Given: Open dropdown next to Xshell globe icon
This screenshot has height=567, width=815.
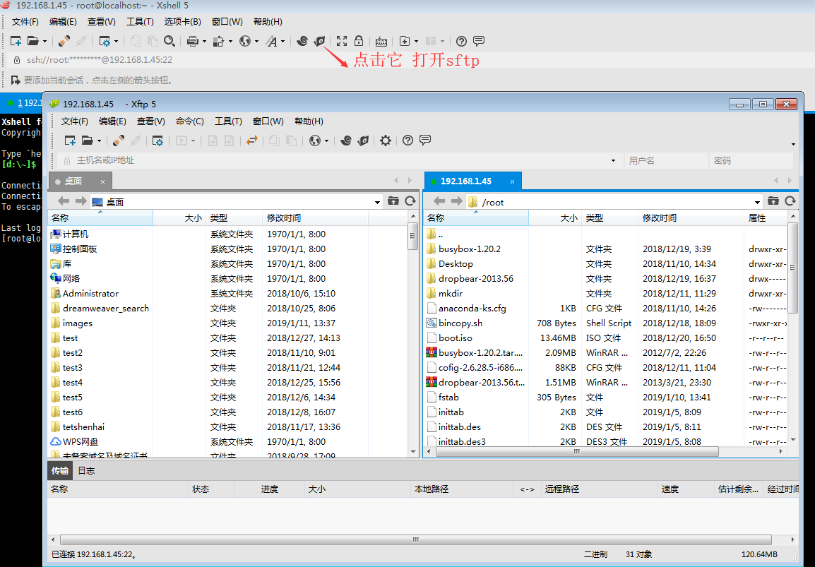Looking at the screenshot, I should tap(256, 42).
